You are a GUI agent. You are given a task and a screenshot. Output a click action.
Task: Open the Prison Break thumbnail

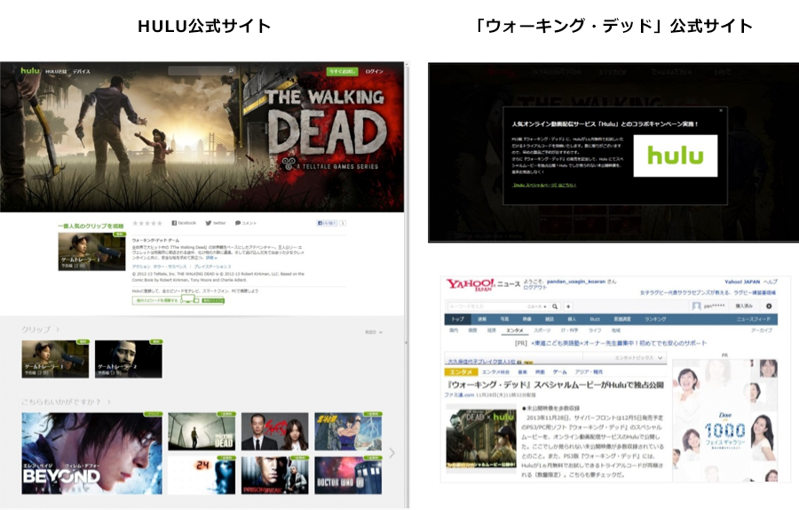[275, 475]
